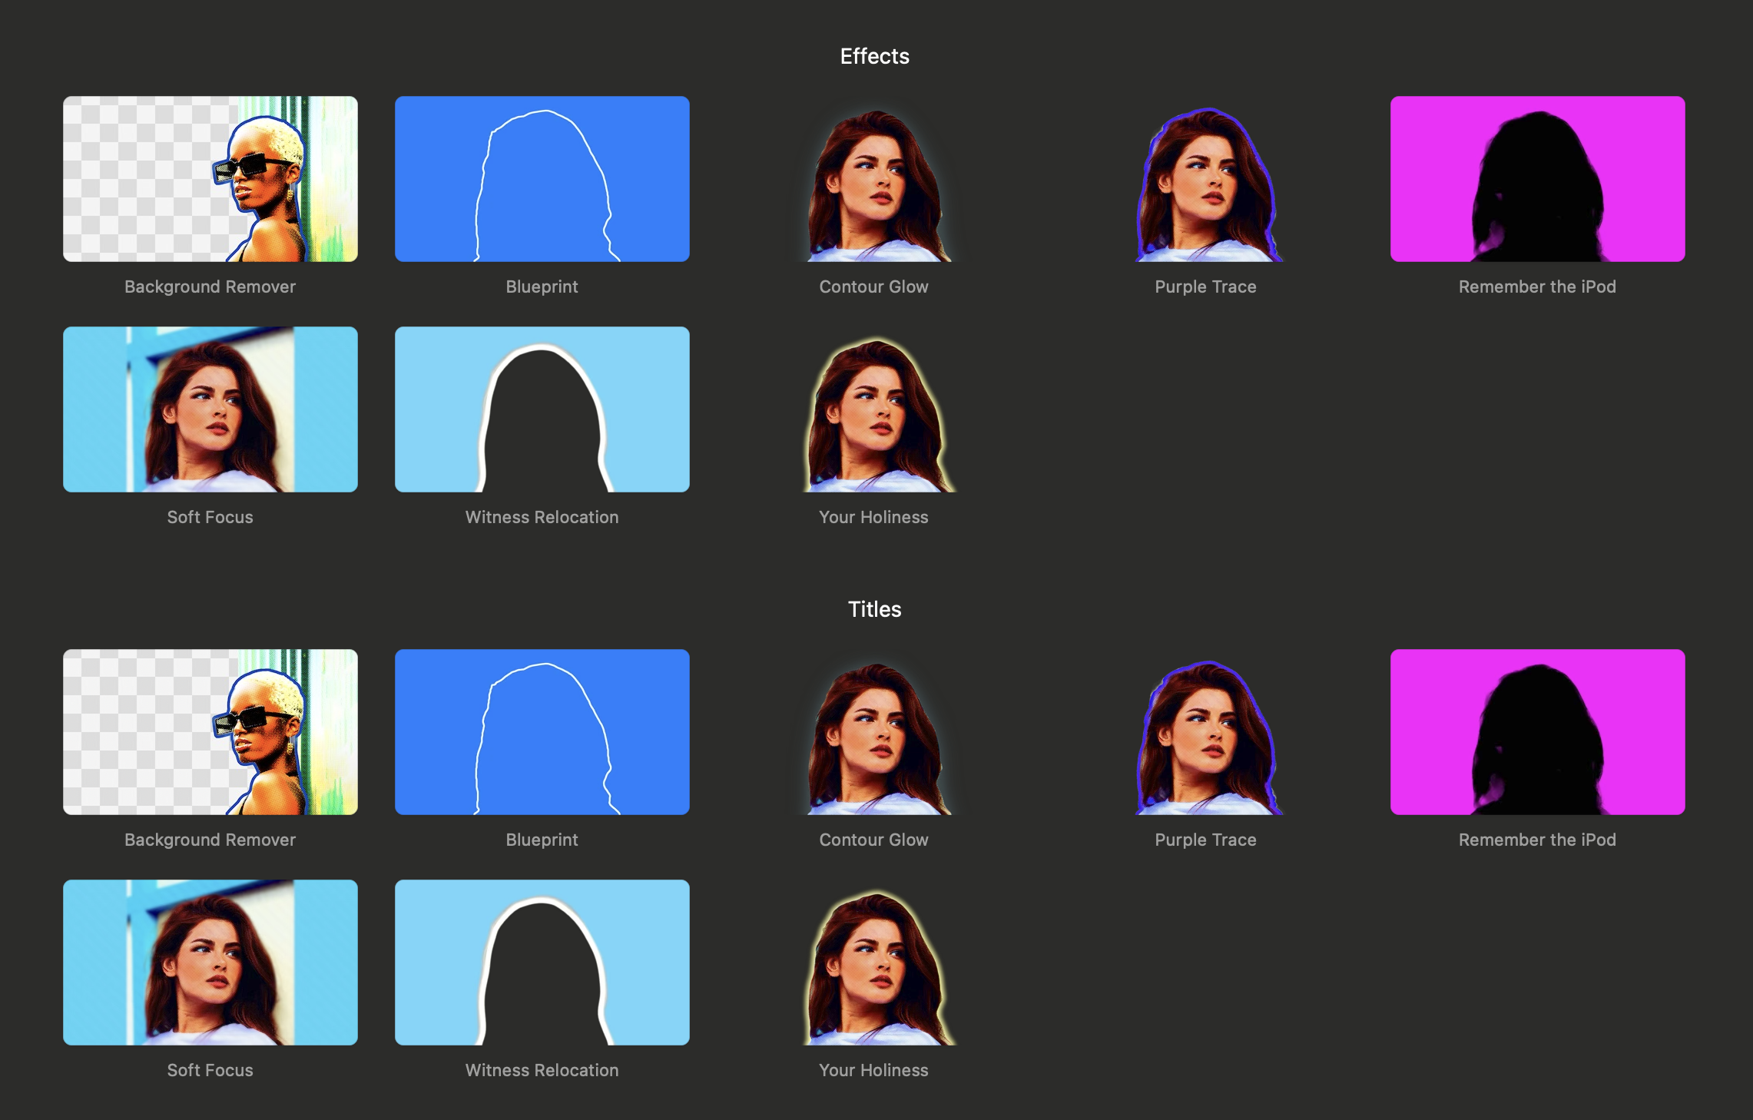The height and width of the screenshot is (1120, 1753).
Task: Click the Titles section heading
Action: click(x=875, y=609)
